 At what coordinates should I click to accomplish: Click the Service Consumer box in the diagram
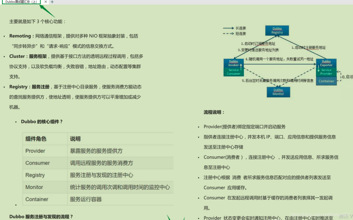234,72
